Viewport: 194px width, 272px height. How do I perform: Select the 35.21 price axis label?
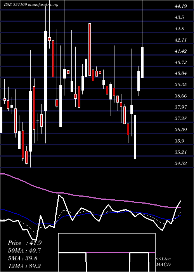coord(181,152)
